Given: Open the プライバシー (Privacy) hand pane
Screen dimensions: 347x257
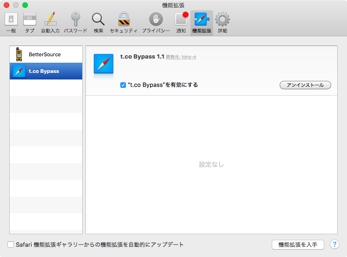Looking at the screenshot, I should [x=156, y=22].
